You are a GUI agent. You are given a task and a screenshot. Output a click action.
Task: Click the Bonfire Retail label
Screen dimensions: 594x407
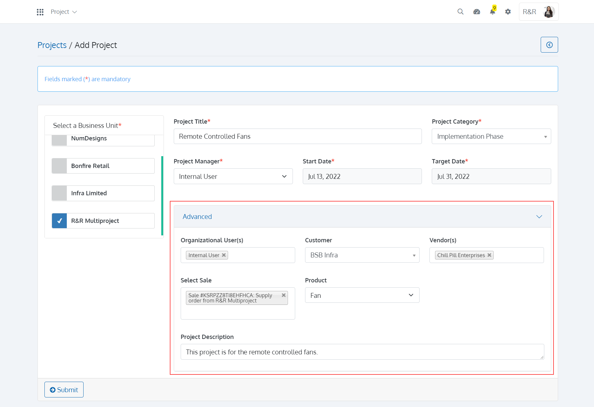pos(90,166)
